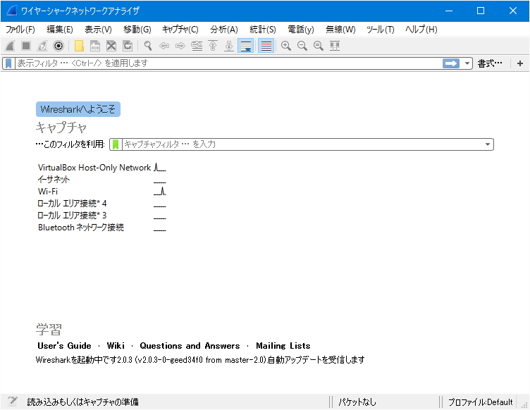Open the display filter history dropdown
The width and height of the screenshot is (530, 410).
(x=467, y=63)
